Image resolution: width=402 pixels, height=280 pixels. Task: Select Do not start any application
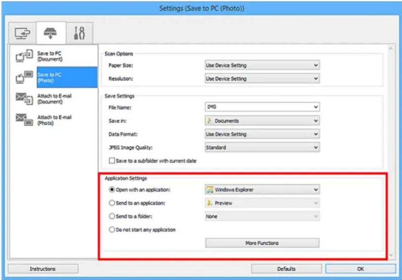[x=112, y=229]
